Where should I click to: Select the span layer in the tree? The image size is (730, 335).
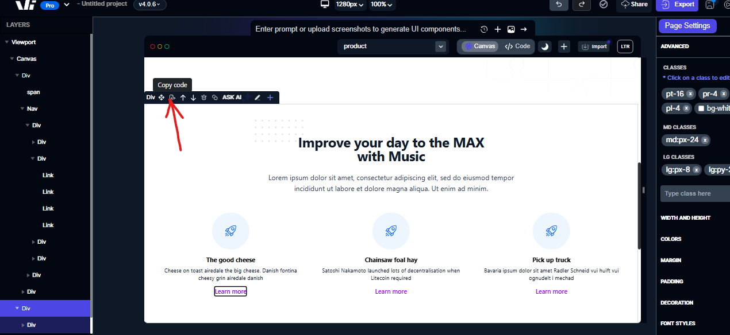[x=33, y=92]
